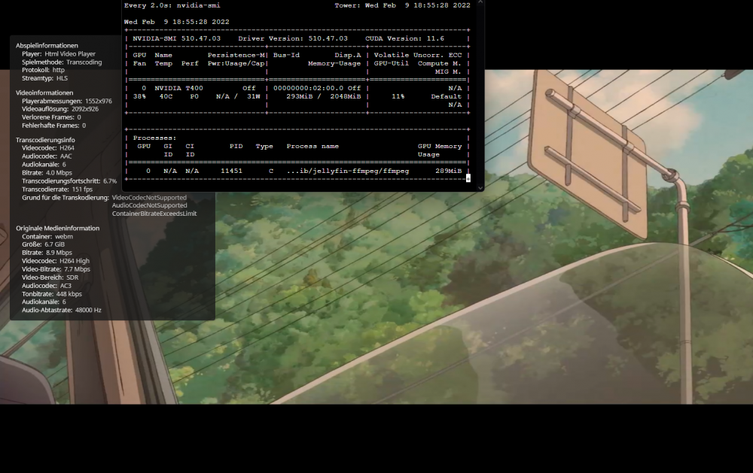Click '00000000:02:00.0' Bus-Id value

pyautogui.click(x=308, y=88)
